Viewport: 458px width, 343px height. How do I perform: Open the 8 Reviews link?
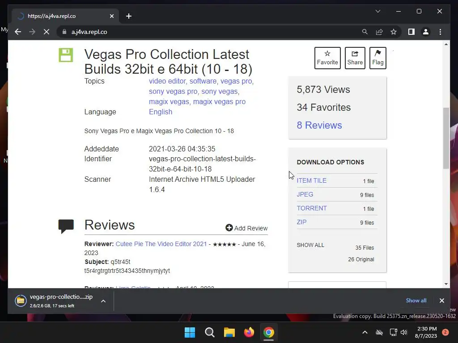[319, 125]
